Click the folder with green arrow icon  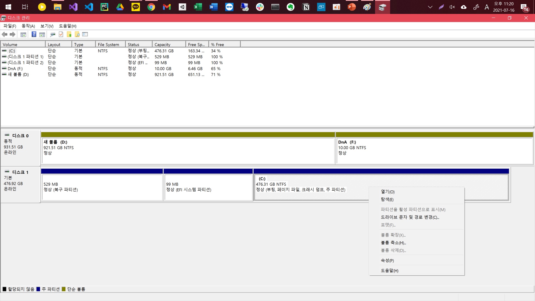pos(69,34)
